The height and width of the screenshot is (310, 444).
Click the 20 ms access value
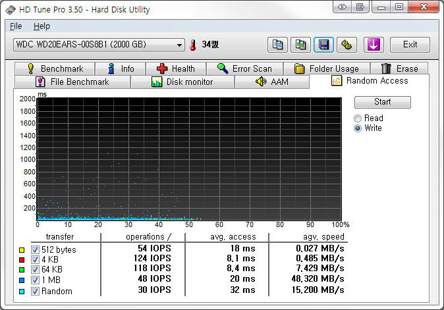242,279
